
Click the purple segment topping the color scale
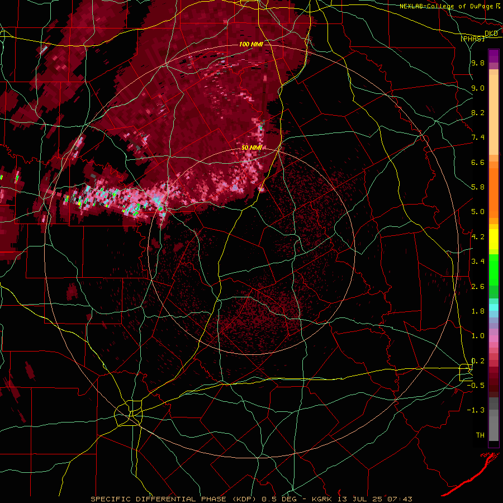pyautogui.click(x=493, y=56)
